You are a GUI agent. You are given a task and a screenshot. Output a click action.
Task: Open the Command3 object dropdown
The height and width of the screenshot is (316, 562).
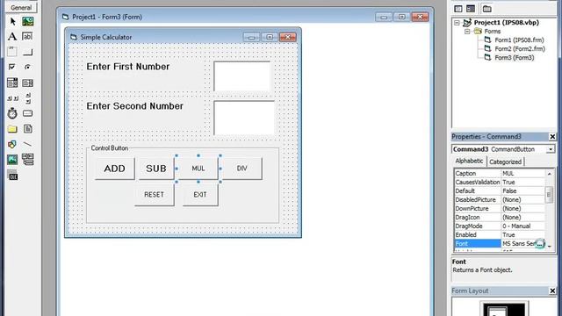coord(551,149)
